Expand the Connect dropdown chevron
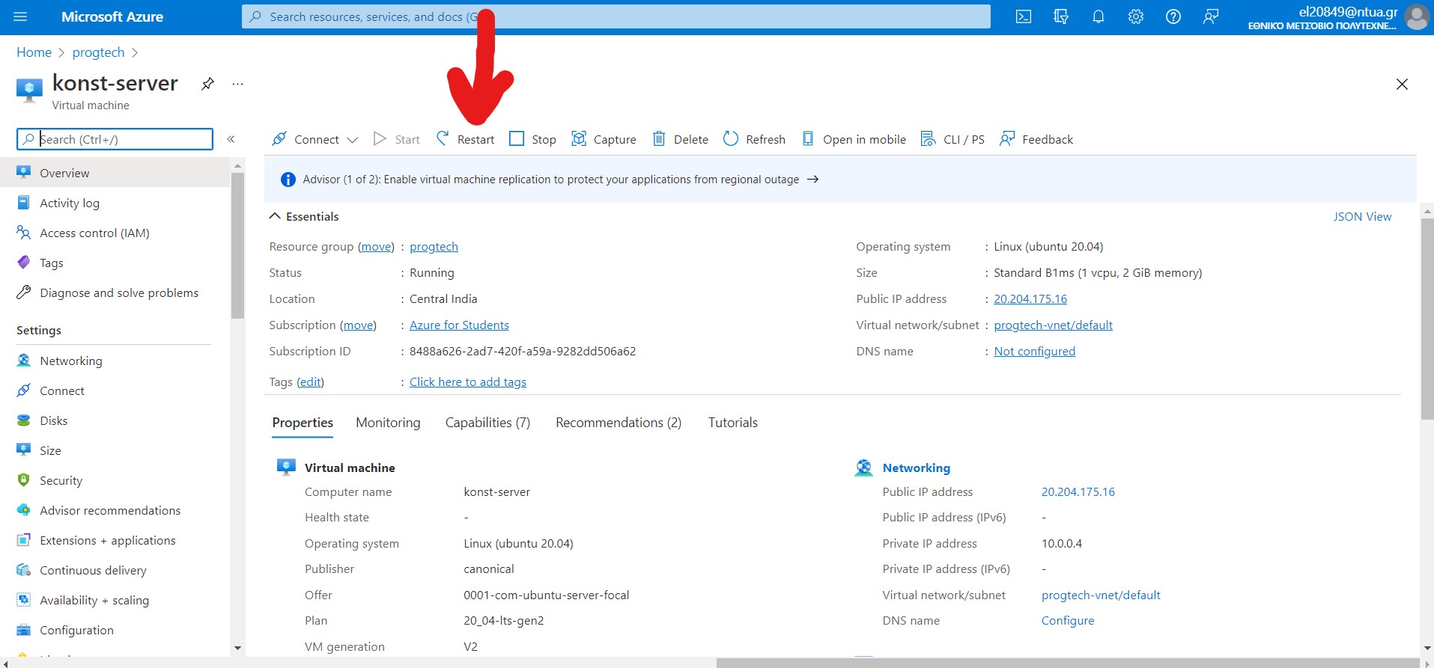Image resolution: width=1434 pixels, height=668 pixels. (x=353, y=140)
